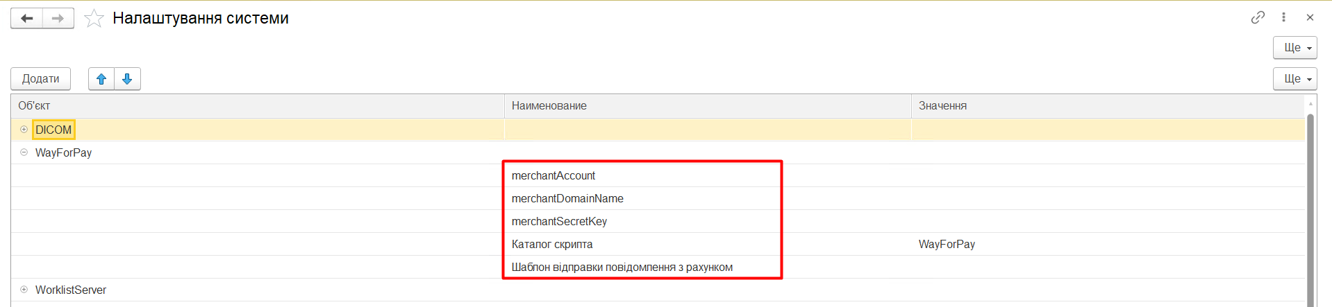This screenshot has width=1332, height=307.
Task: Move row down with blue down arrow
Action: point(127,79)
